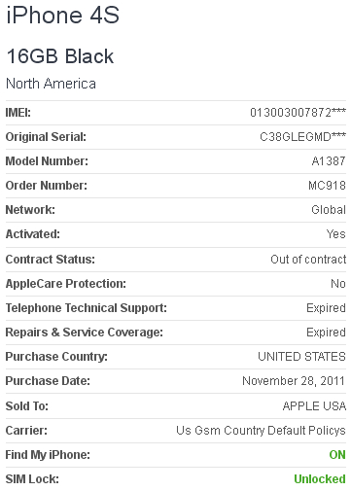Click the IMEI label
This screenshot has height=491, width=351.
[x=18, y=113]
